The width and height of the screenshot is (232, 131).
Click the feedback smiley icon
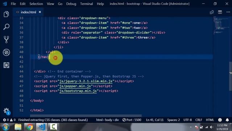click(220, 120)
